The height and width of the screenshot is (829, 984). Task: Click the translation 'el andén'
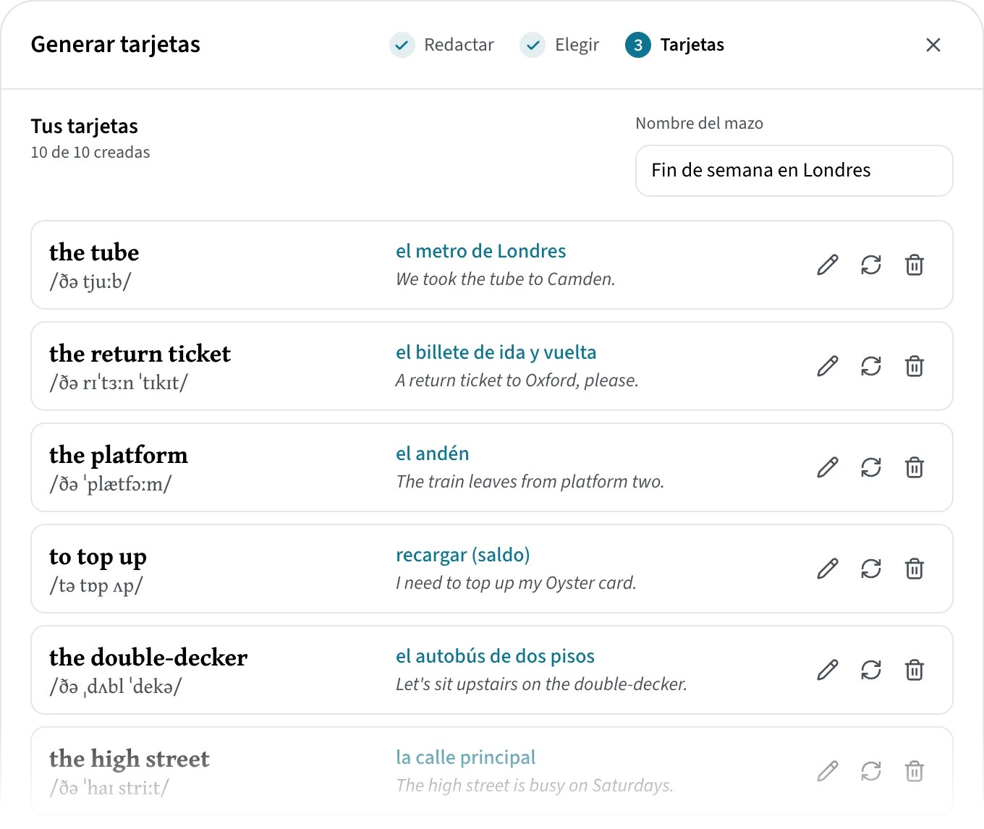[432, 454]
